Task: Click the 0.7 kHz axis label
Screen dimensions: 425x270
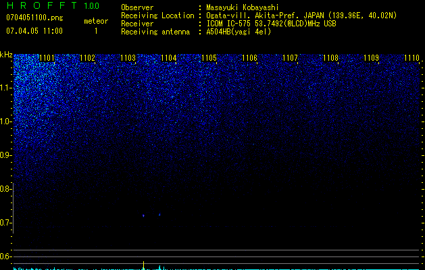Action: pyautogui.click(x=6, y=223)
